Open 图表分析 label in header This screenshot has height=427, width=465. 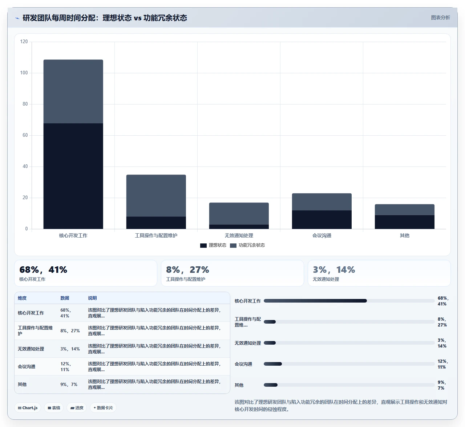click(440, 17)
